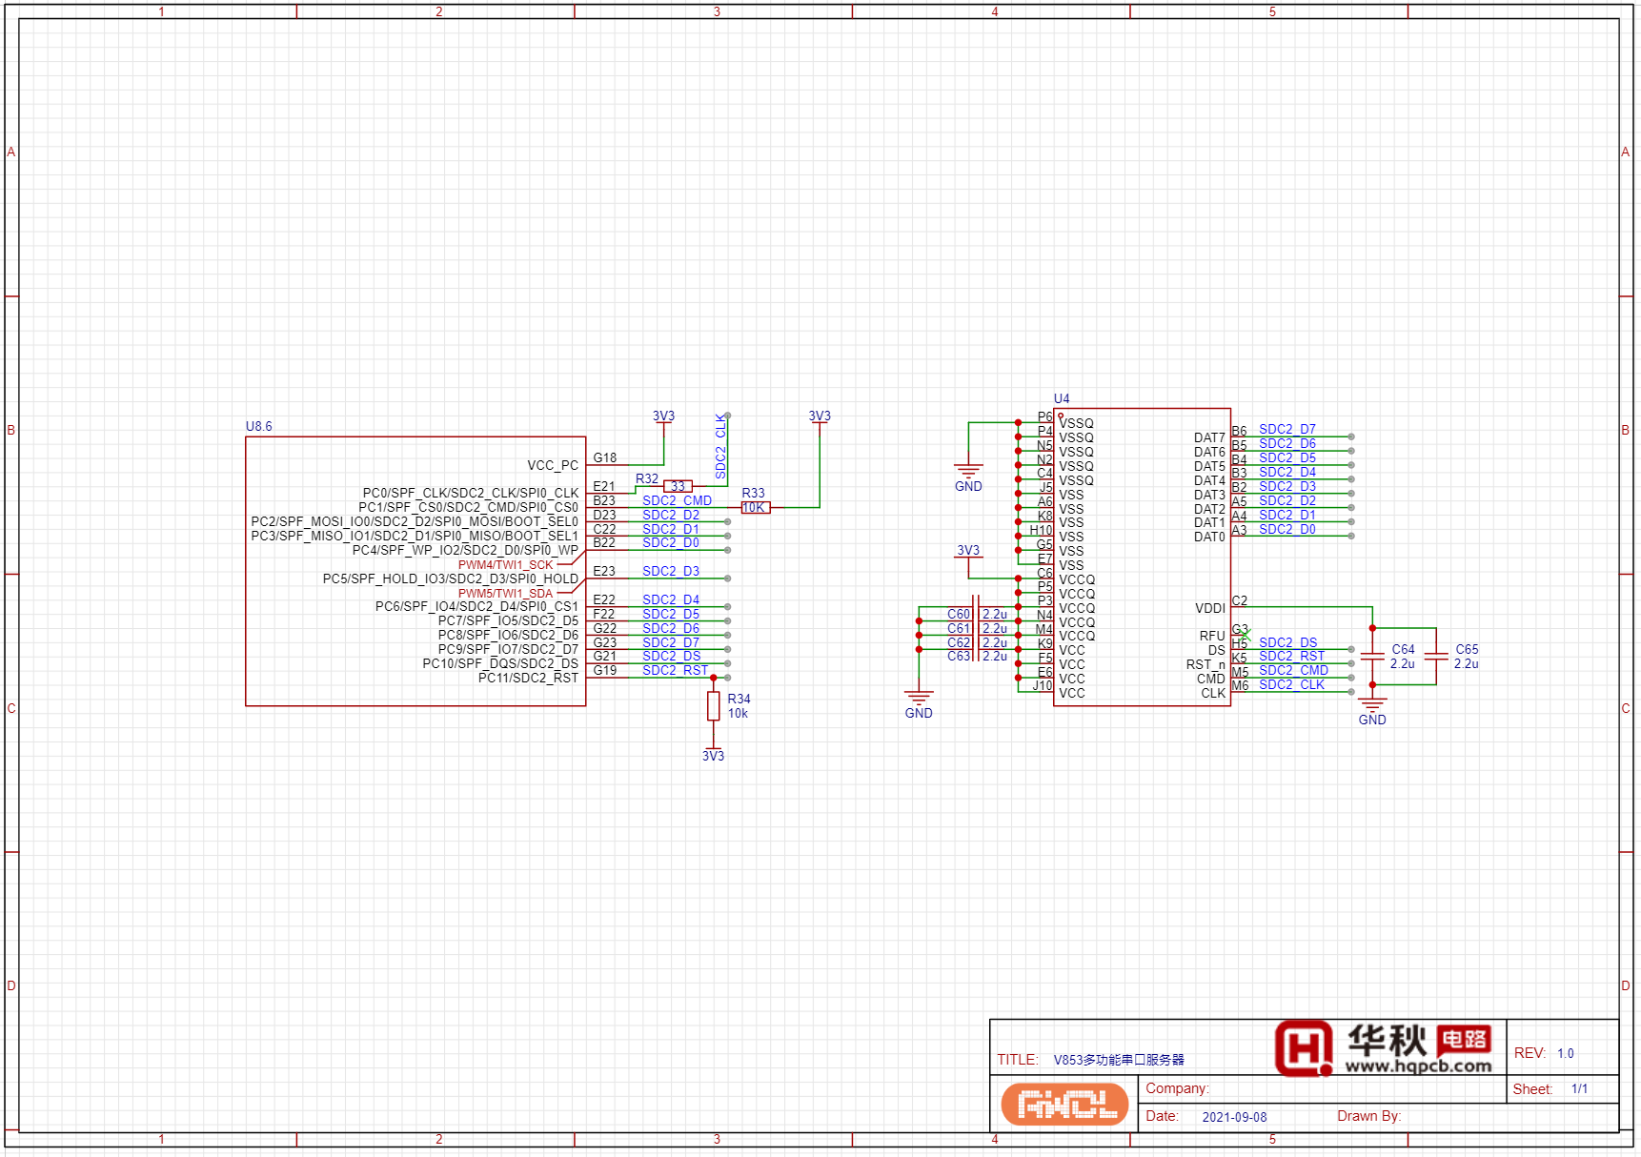Click the PC11/SDC2_RST pin name
Screen dimensions: 1641x1157
point(528,678)
